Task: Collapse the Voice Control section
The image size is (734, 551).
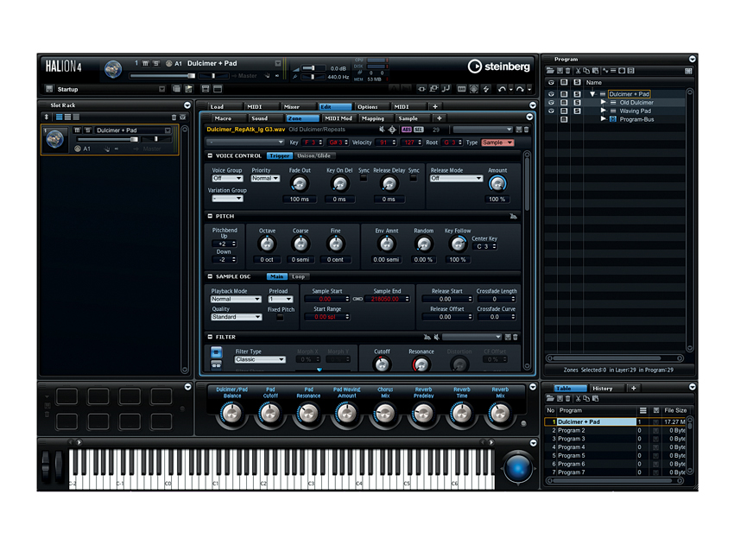Action: [x=210, y=156]
